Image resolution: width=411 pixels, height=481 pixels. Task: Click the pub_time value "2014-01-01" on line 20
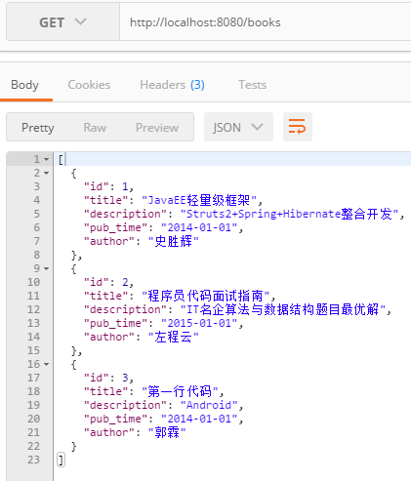click(x=199, y=419)
